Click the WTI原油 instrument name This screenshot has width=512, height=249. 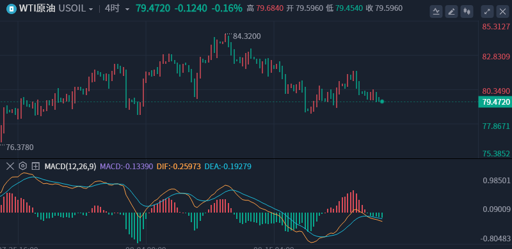(37, 8)
